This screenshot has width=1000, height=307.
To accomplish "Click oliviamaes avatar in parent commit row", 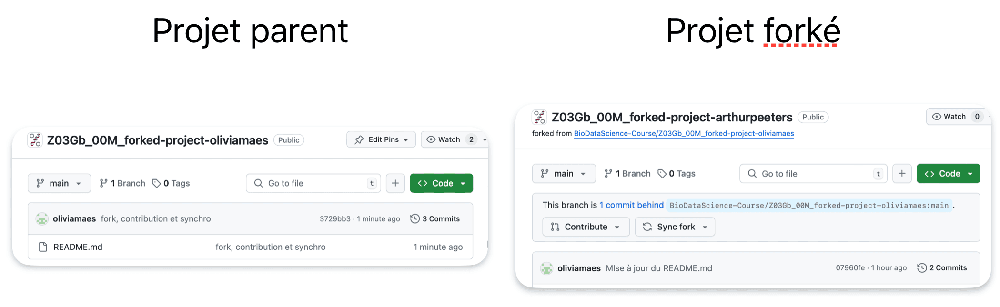I will pyautogui.click(x=42, y=219).
